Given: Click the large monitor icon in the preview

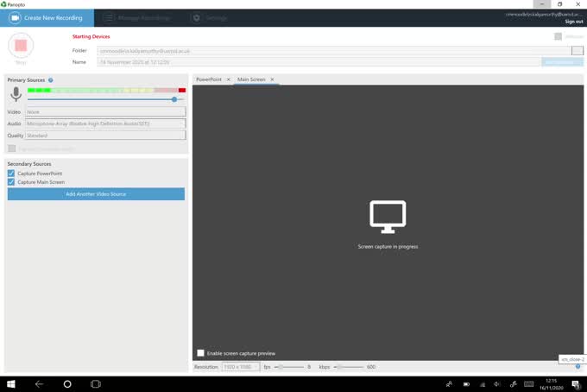Looking at the screenshot, I should pyautogui.click(x=388, y=217).
